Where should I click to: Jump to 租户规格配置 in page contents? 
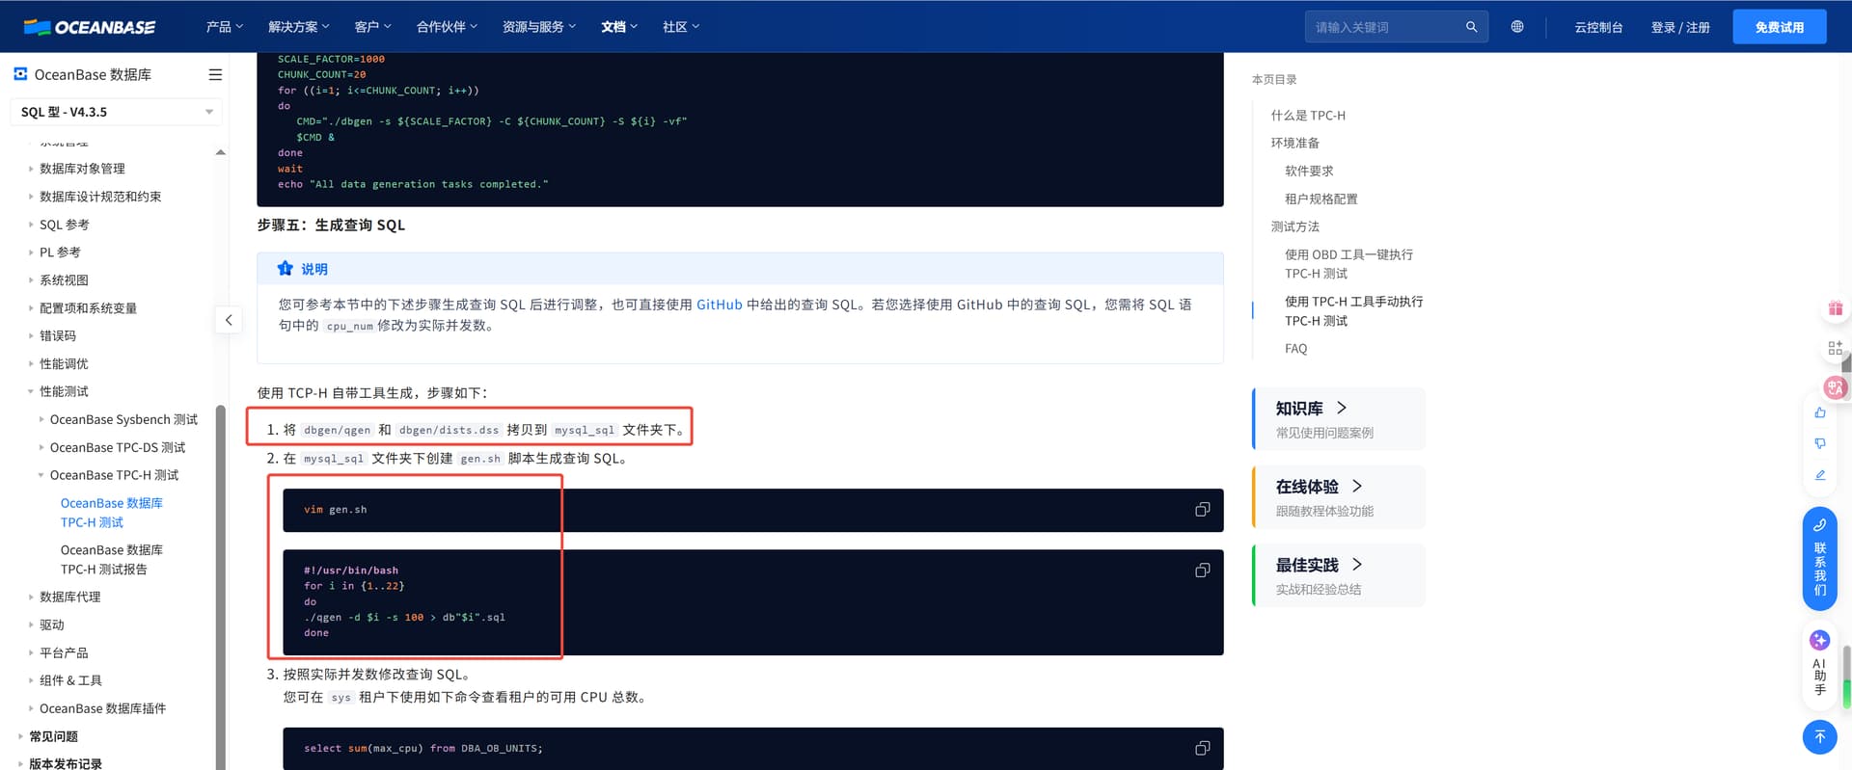click(1321, 199)
